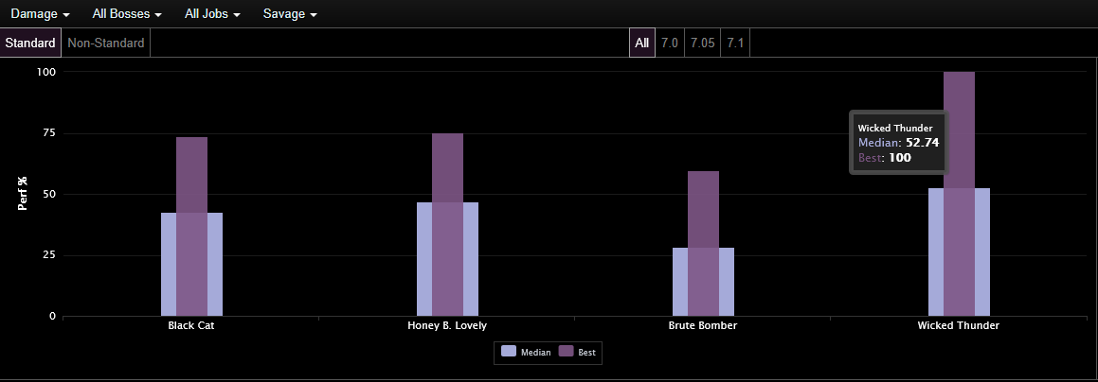Image resolution: width=1098 pixels, height=382 pixels.
Task: Click the 75 y-axis tick label
Action: click(49, 133)
